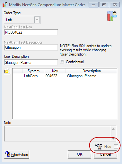
Task: Sort by the Description column header
Action: pyautogui.click(x=91, y=71)
